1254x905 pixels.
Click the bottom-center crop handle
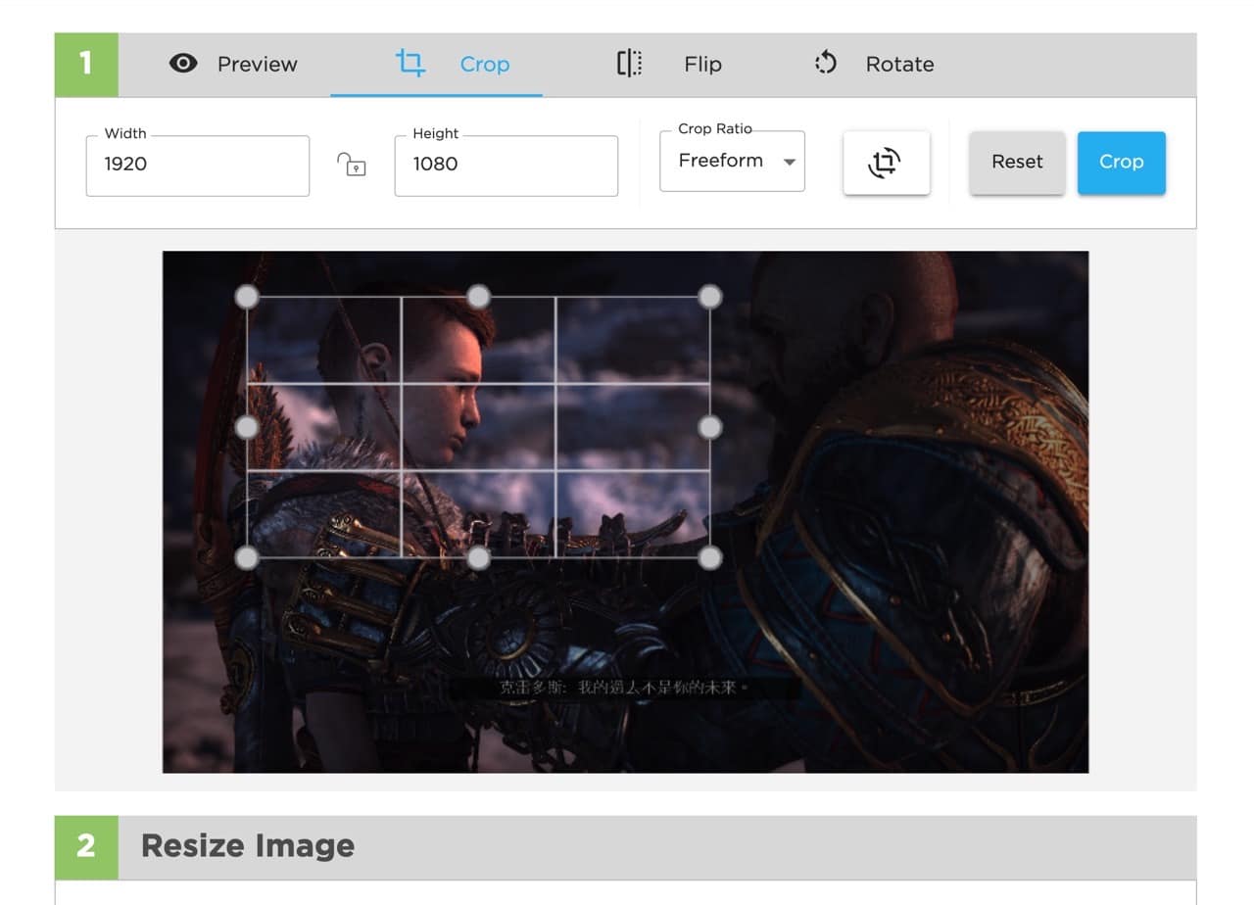pos(478,558)
